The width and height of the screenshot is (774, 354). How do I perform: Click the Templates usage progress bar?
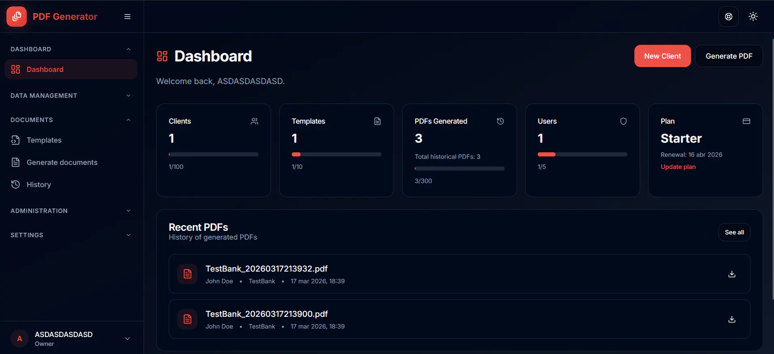pos(337,154)
